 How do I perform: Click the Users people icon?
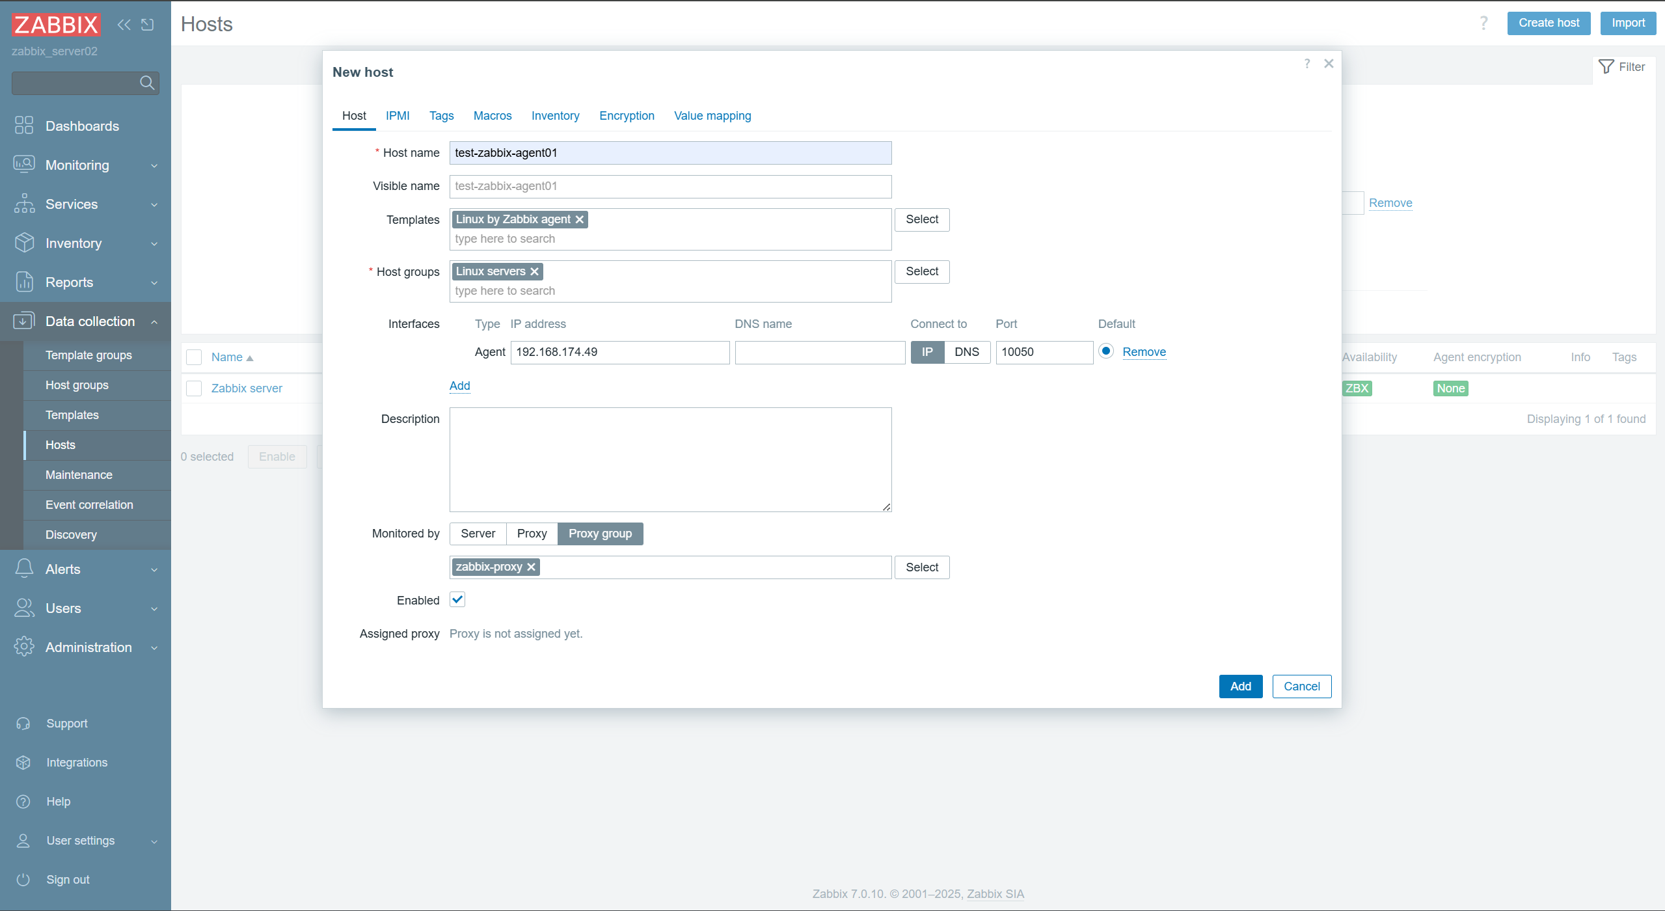point(24,608)
